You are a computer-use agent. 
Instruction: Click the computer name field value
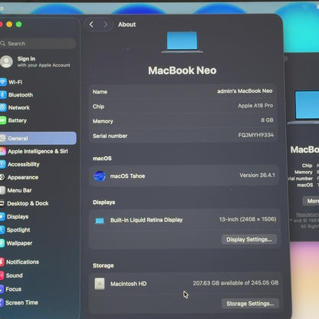(x=245, y=91)
